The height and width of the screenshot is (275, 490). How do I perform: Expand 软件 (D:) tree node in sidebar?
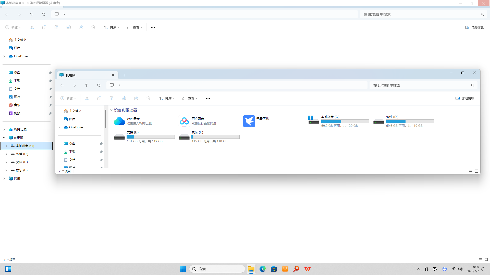click(x=6, y=154)
